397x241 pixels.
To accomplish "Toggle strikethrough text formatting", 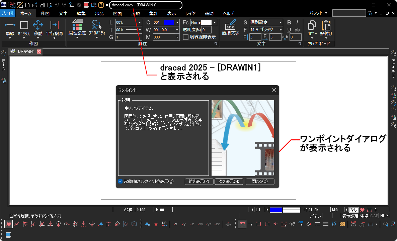I will [x=297, y=30].
